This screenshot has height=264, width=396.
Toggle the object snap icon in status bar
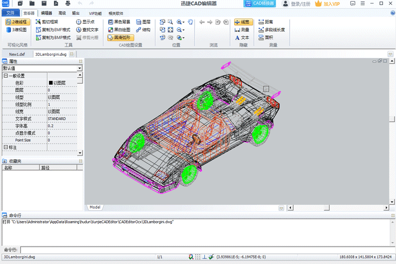211,257
